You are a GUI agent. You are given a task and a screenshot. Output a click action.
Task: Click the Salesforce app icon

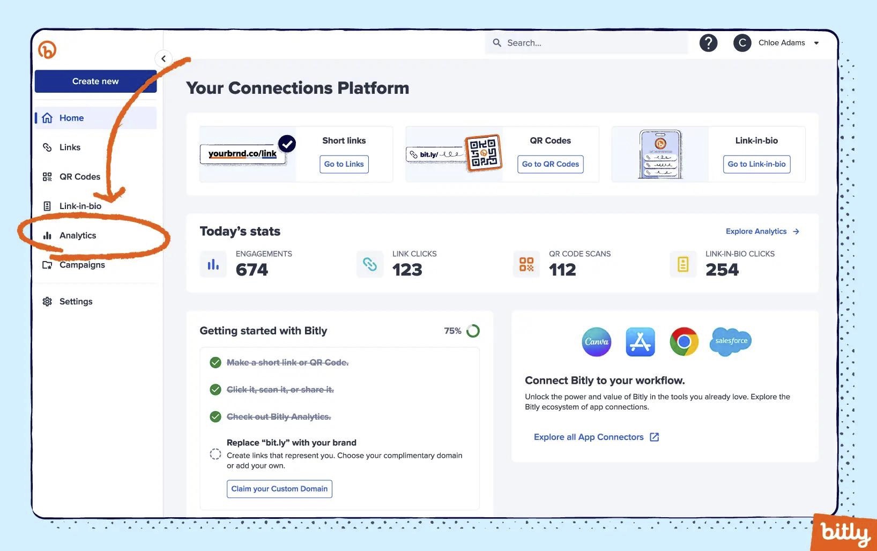pyautogui.click(x=731, y=341)
